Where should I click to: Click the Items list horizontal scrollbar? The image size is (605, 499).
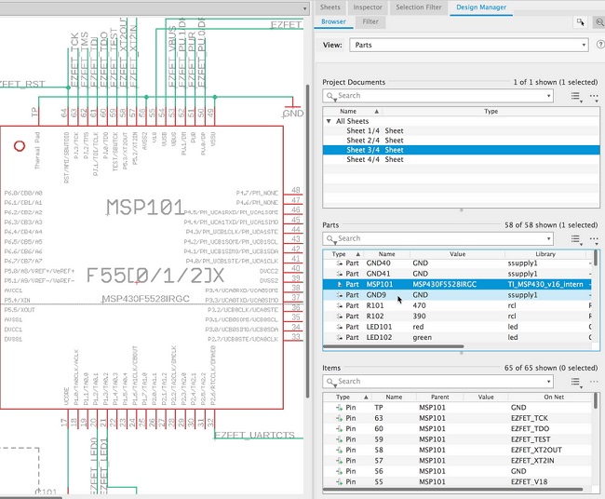click(x=452, y=489)
